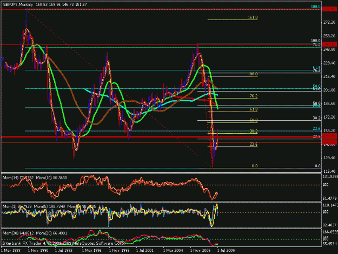
Task: Click the 110.1473 momentum scale value
Action: (x=330, y=205)
